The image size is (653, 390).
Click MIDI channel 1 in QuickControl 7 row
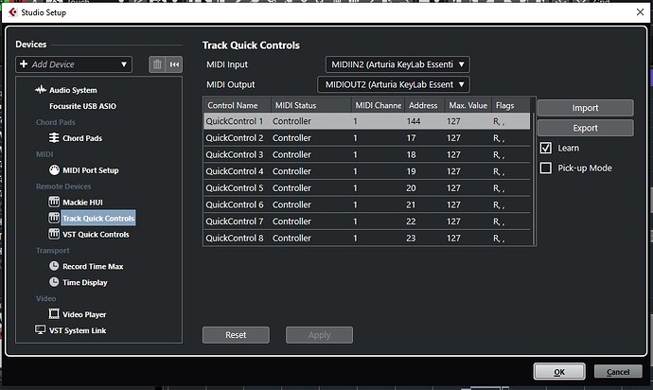pos(355,222)
